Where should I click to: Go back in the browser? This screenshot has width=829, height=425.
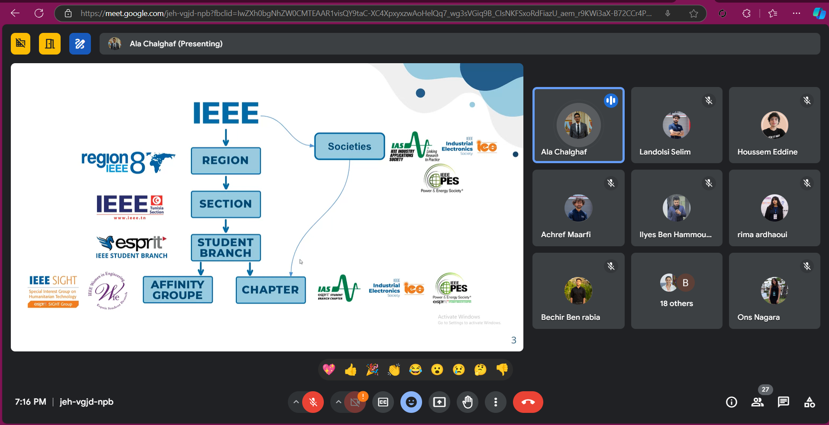(x=15, y=13)
